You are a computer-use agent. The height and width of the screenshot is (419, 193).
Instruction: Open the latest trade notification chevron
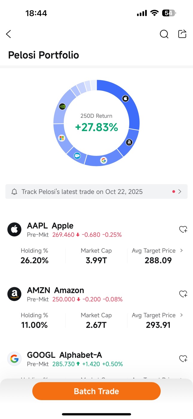point(180,192)
